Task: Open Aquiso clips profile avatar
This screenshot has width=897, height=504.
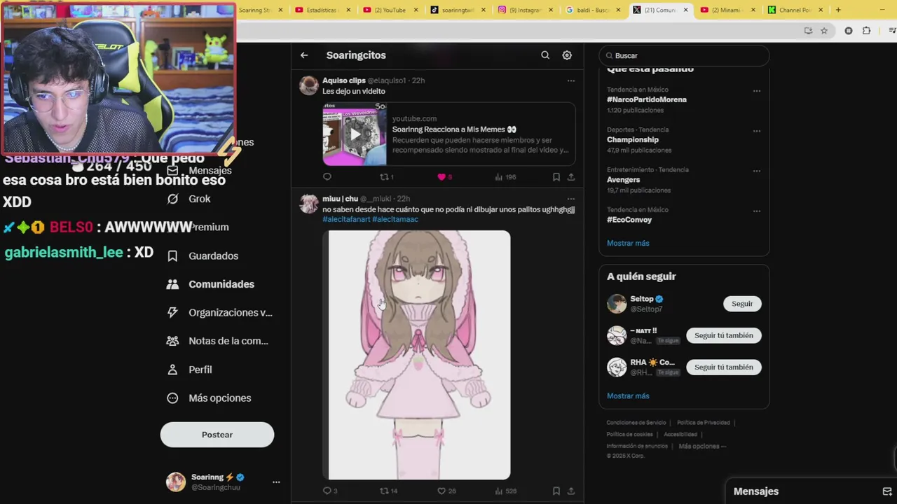Action: pyautogui.click(x=309, y=85)
